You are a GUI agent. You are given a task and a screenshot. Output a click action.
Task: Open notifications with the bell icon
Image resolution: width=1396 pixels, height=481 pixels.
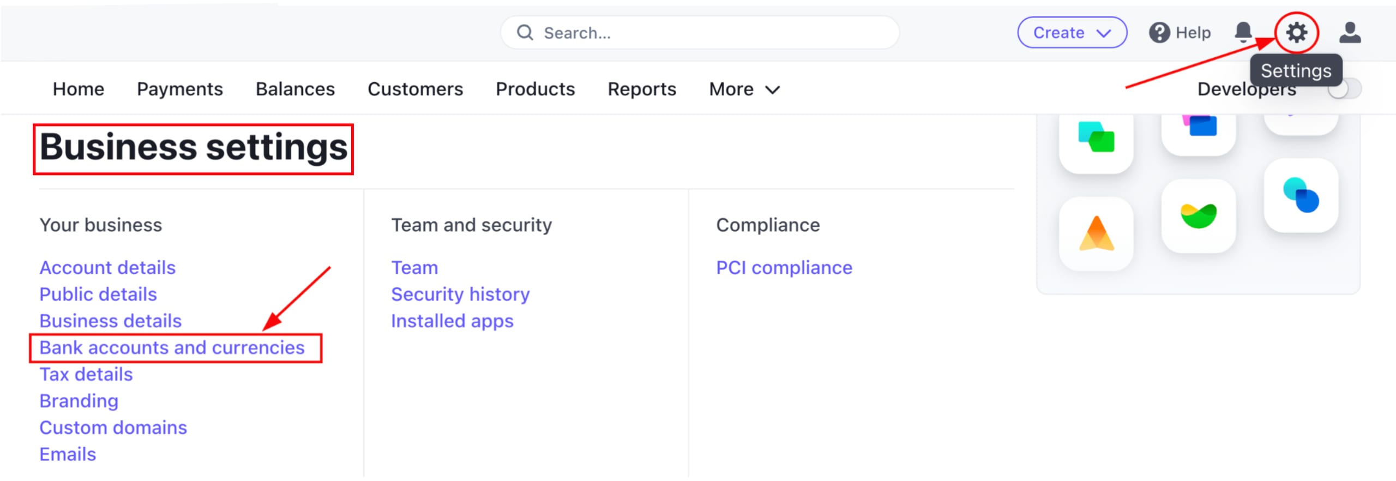(1243, 33)
